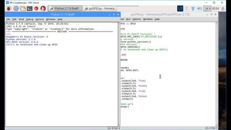Open the File Manager folder icon

point(23,9)
